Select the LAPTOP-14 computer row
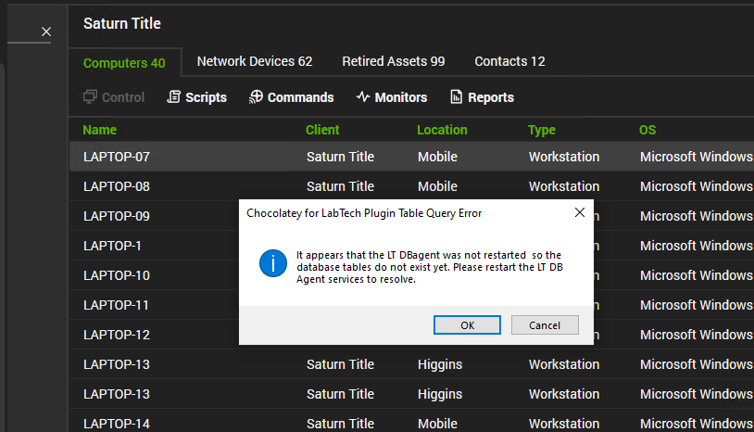 pos(117,424)
